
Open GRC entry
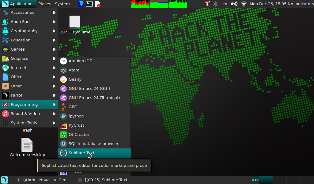click(x=94, y=107)
